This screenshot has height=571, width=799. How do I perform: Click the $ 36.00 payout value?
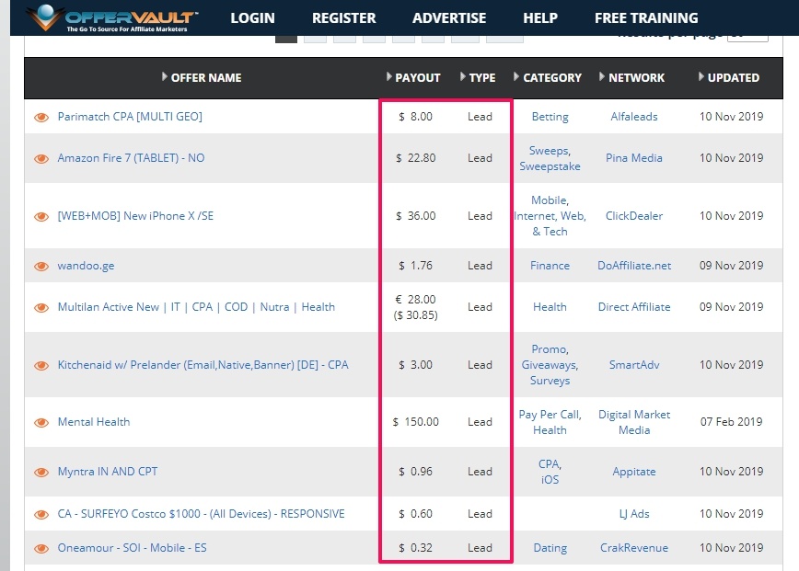click(415, 216)
